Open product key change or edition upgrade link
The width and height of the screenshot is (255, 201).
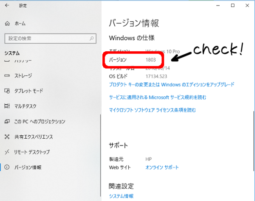172,84
